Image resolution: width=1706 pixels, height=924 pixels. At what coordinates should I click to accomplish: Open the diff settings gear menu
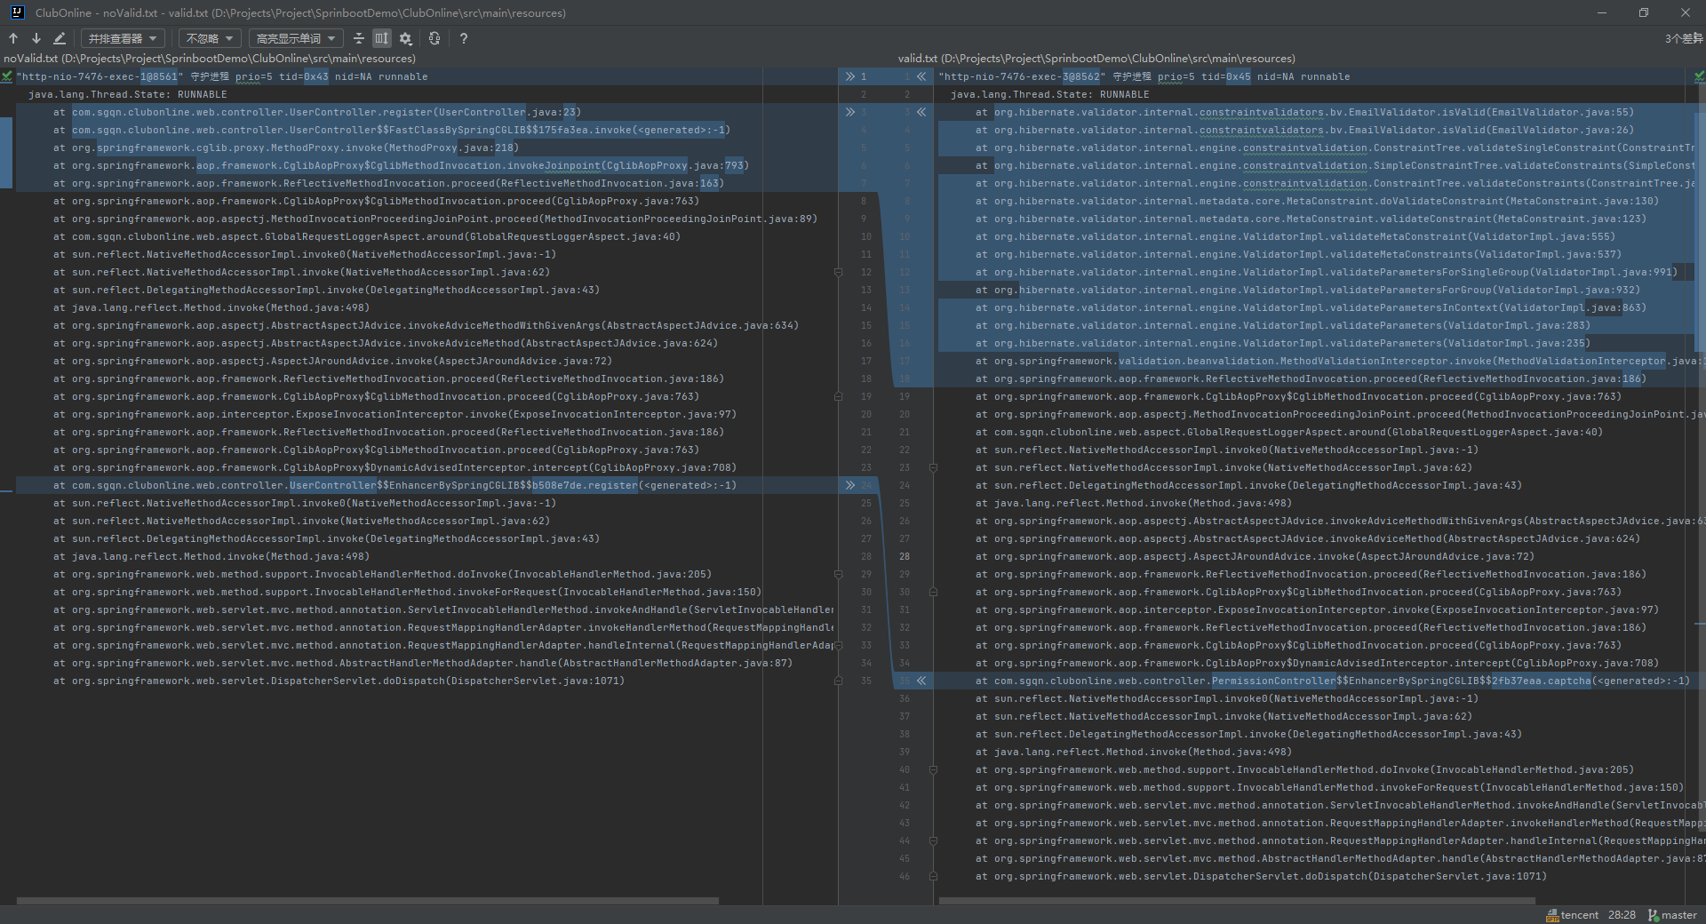tap(406, 38)
